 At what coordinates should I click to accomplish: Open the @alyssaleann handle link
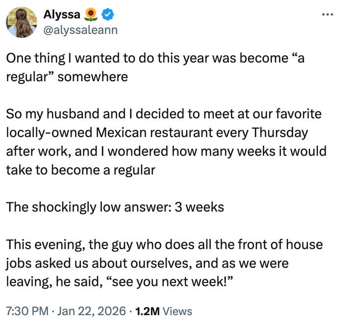pos(81,30)
